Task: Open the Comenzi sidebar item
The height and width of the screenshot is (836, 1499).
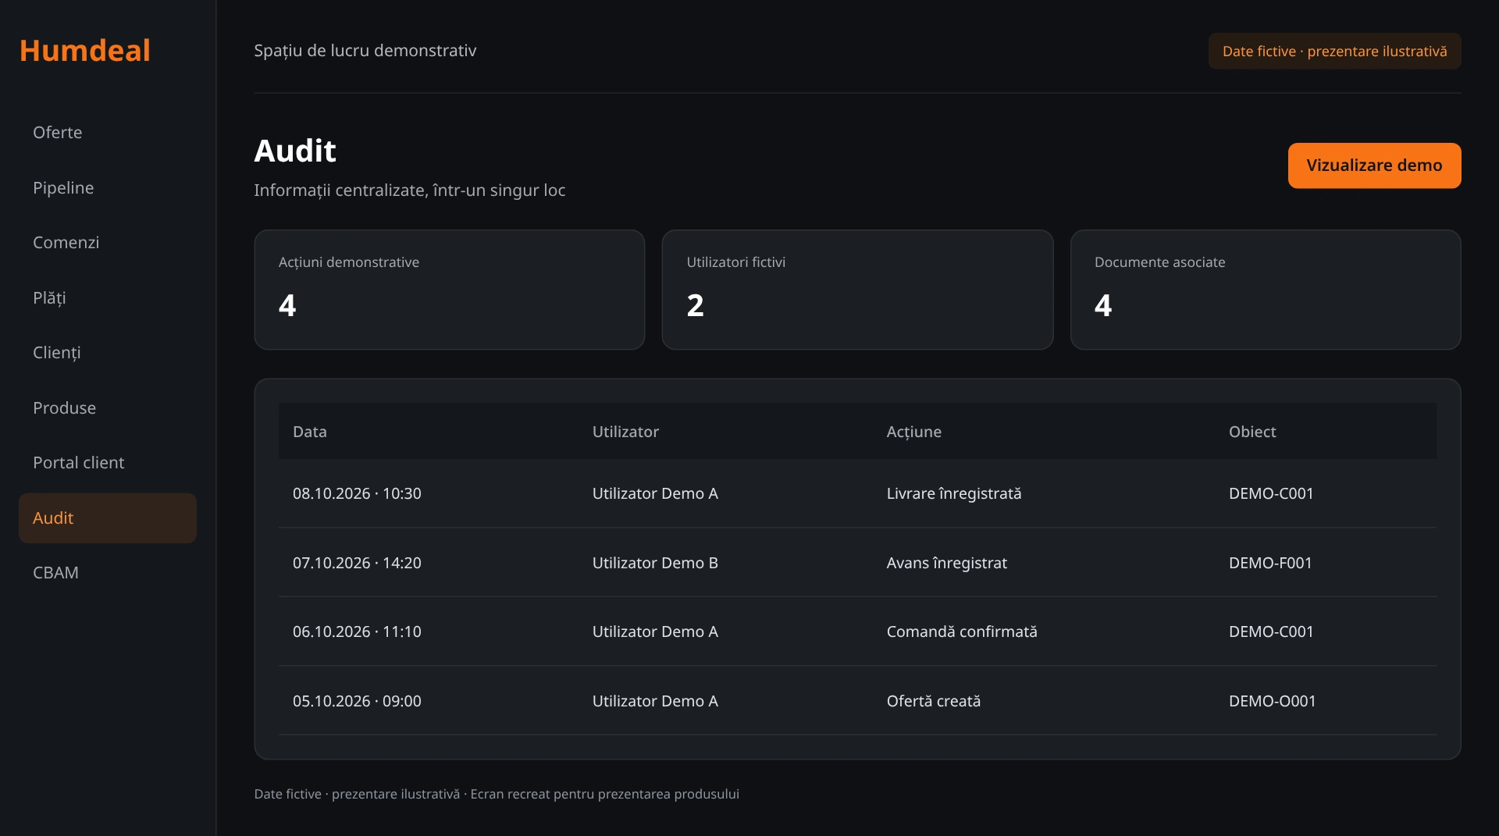Action: 108,243
